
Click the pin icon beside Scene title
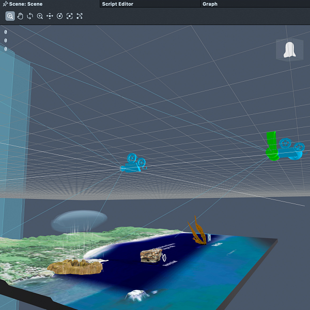5,4
